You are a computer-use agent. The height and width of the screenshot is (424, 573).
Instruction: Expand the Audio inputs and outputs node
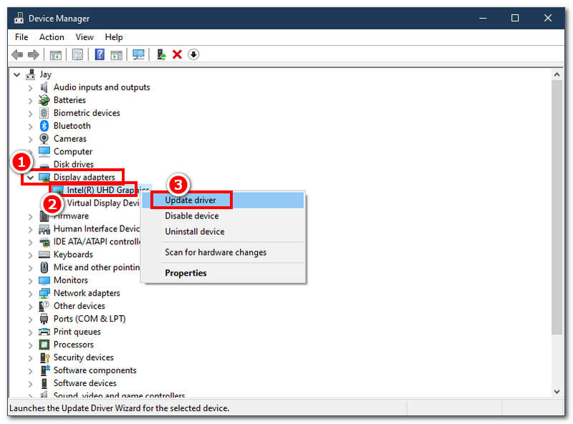(30, 87)
